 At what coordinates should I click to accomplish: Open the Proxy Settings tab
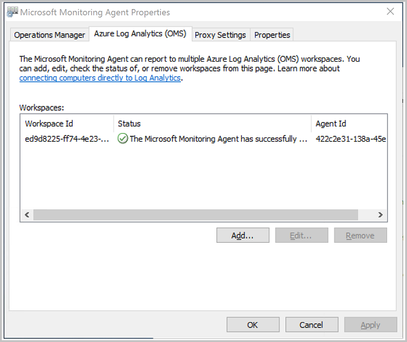click(220, 35)
